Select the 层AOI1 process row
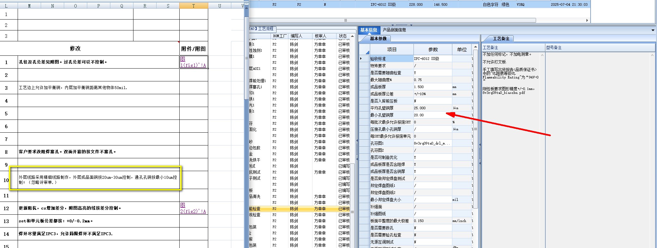The image size is (657, 248). point(300,69)
